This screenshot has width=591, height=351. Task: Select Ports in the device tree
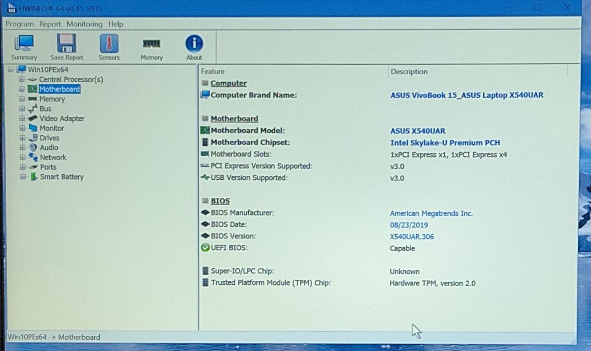[x=48, y=167]
